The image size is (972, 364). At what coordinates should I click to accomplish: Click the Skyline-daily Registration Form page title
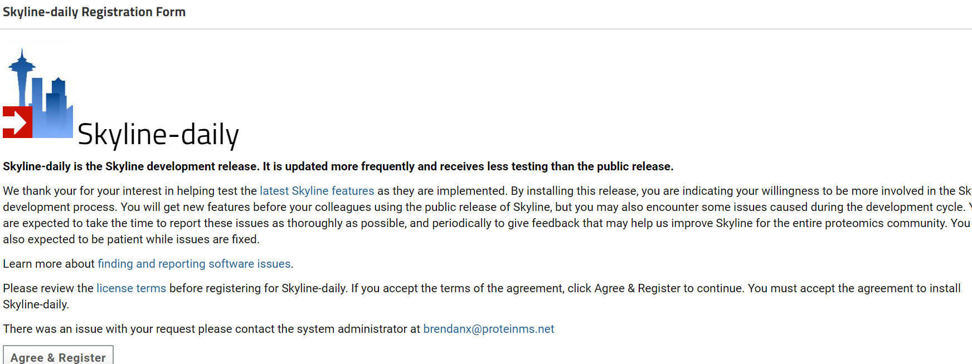94,12
